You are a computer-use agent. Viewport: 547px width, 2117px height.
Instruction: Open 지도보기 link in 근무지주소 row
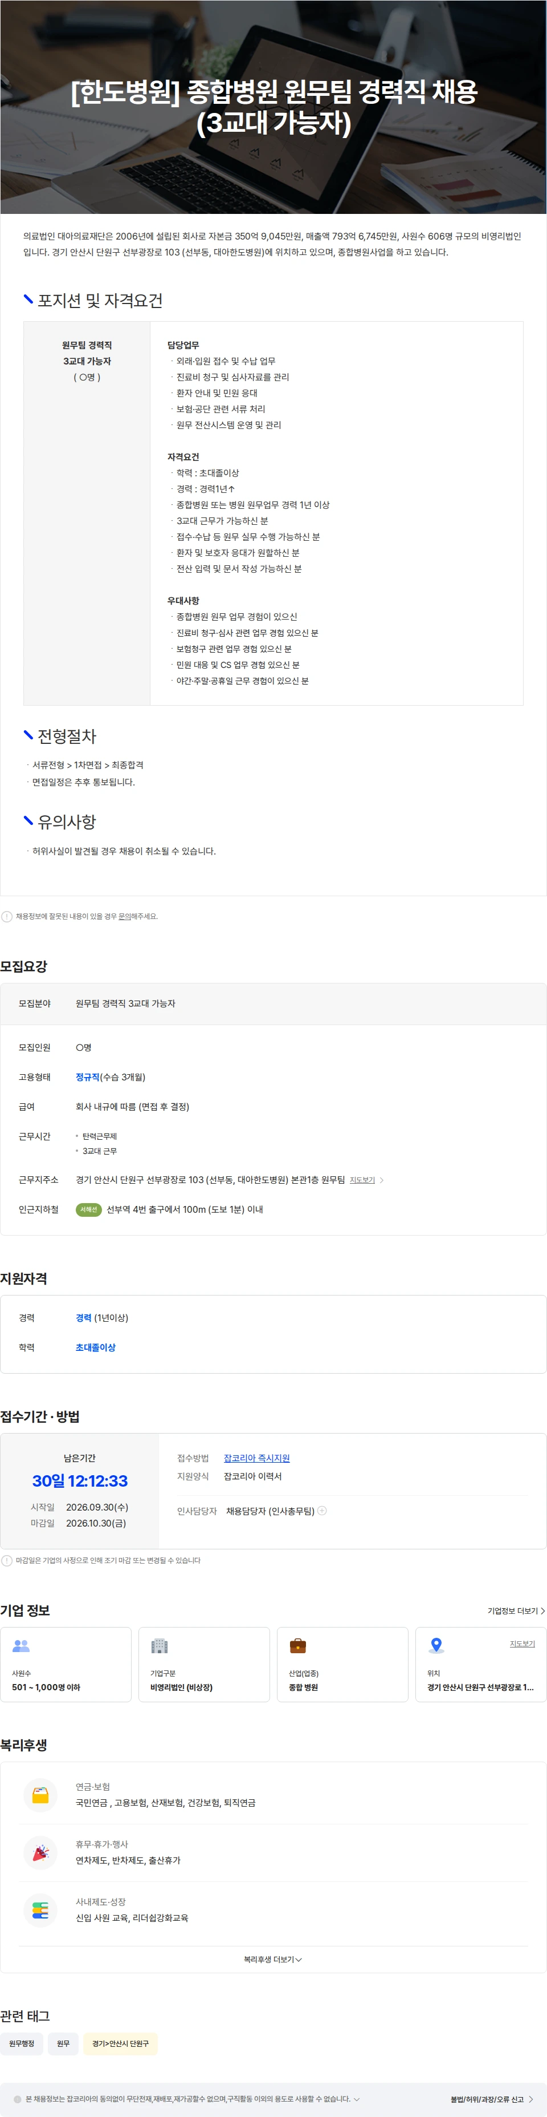click(x=362, y=1180)
